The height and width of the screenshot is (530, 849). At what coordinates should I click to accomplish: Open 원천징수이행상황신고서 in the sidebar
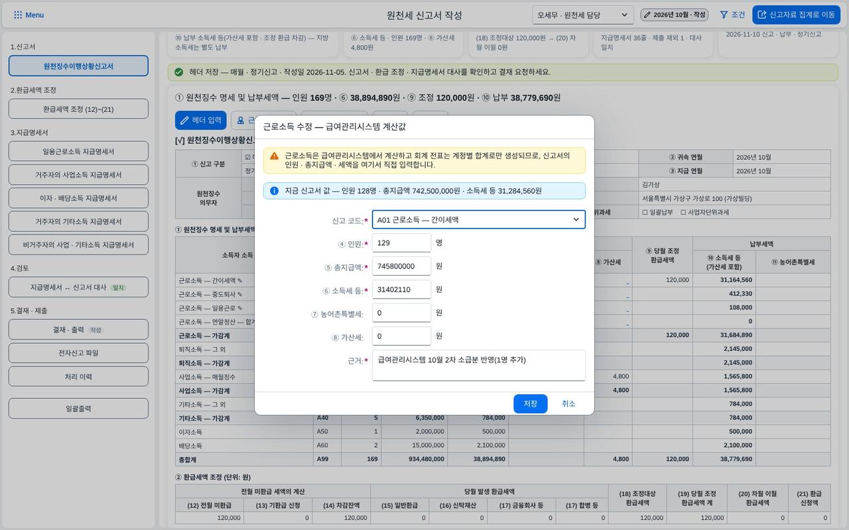[x=78, y=66]
